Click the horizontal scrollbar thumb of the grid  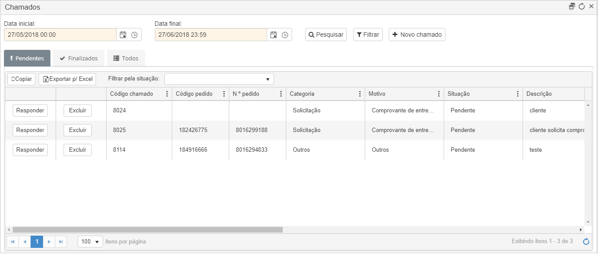(148, 230)
